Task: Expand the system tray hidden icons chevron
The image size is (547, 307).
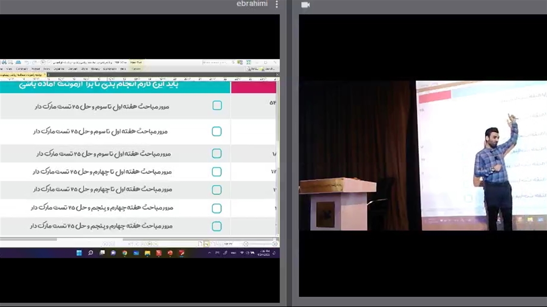Action: click(209, 253)
